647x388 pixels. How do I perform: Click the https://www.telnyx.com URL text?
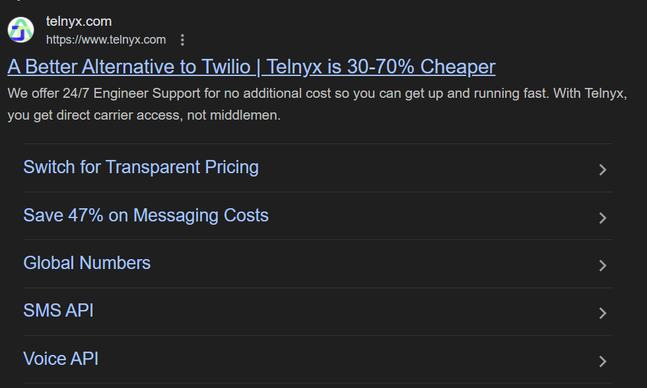click(x=106, y=40)
